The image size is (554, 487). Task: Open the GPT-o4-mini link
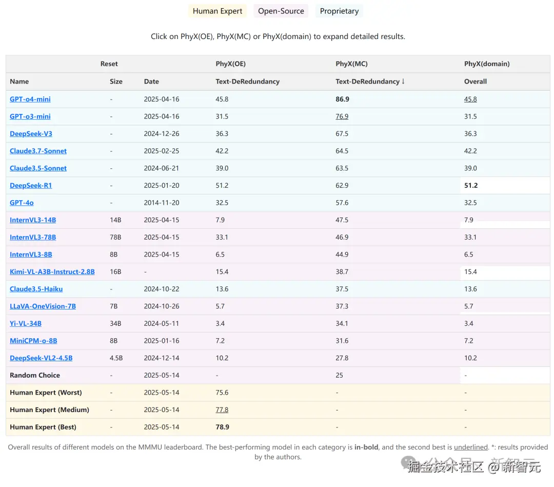click(x=30, y=100)
